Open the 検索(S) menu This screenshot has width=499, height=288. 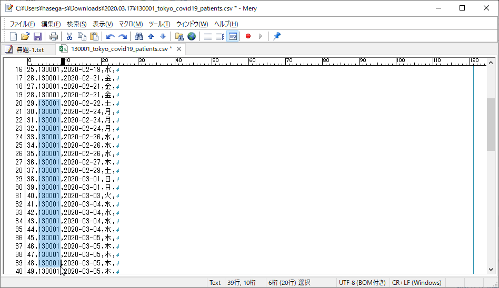[x=77, y=24]
